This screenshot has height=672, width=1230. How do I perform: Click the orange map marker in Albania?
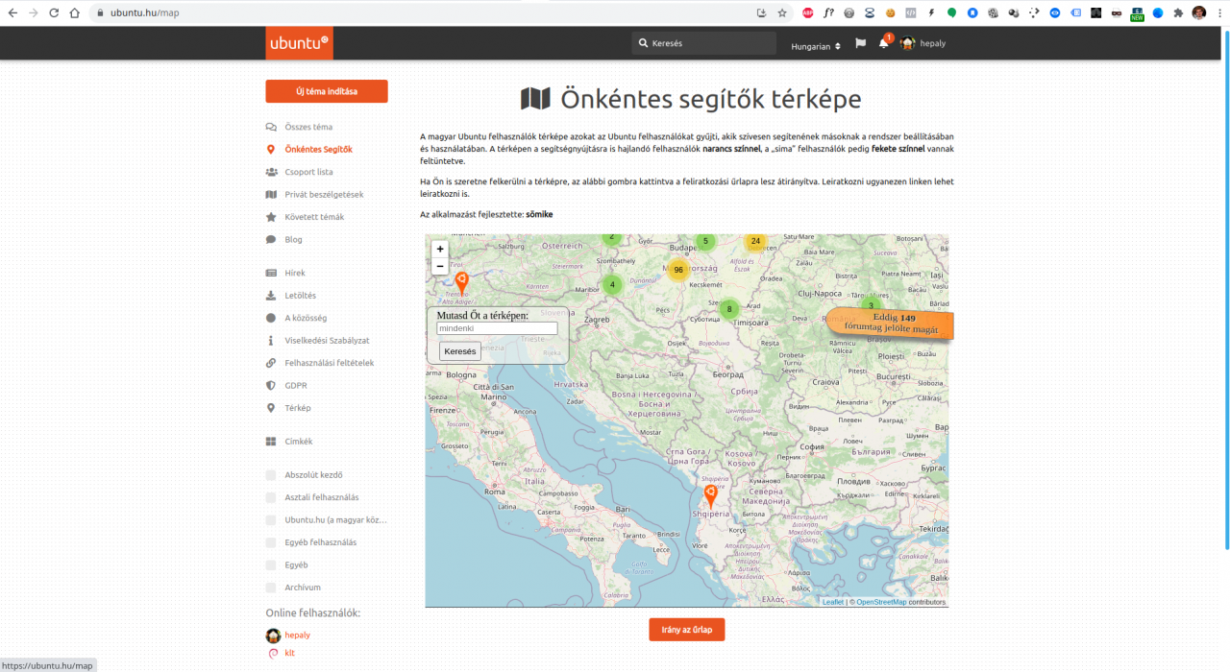point(711,496)
